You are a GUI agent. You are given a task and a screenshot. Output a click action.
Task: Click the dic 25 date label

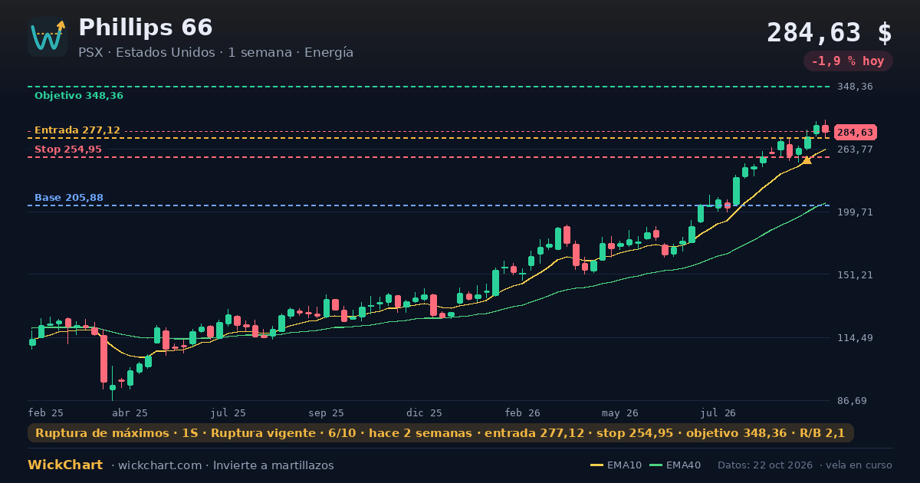pyautogui.click(x=425, y=412)
